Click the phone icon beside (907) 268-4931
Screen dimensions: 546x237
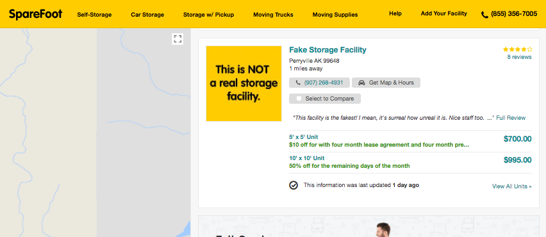coord(298,83)
